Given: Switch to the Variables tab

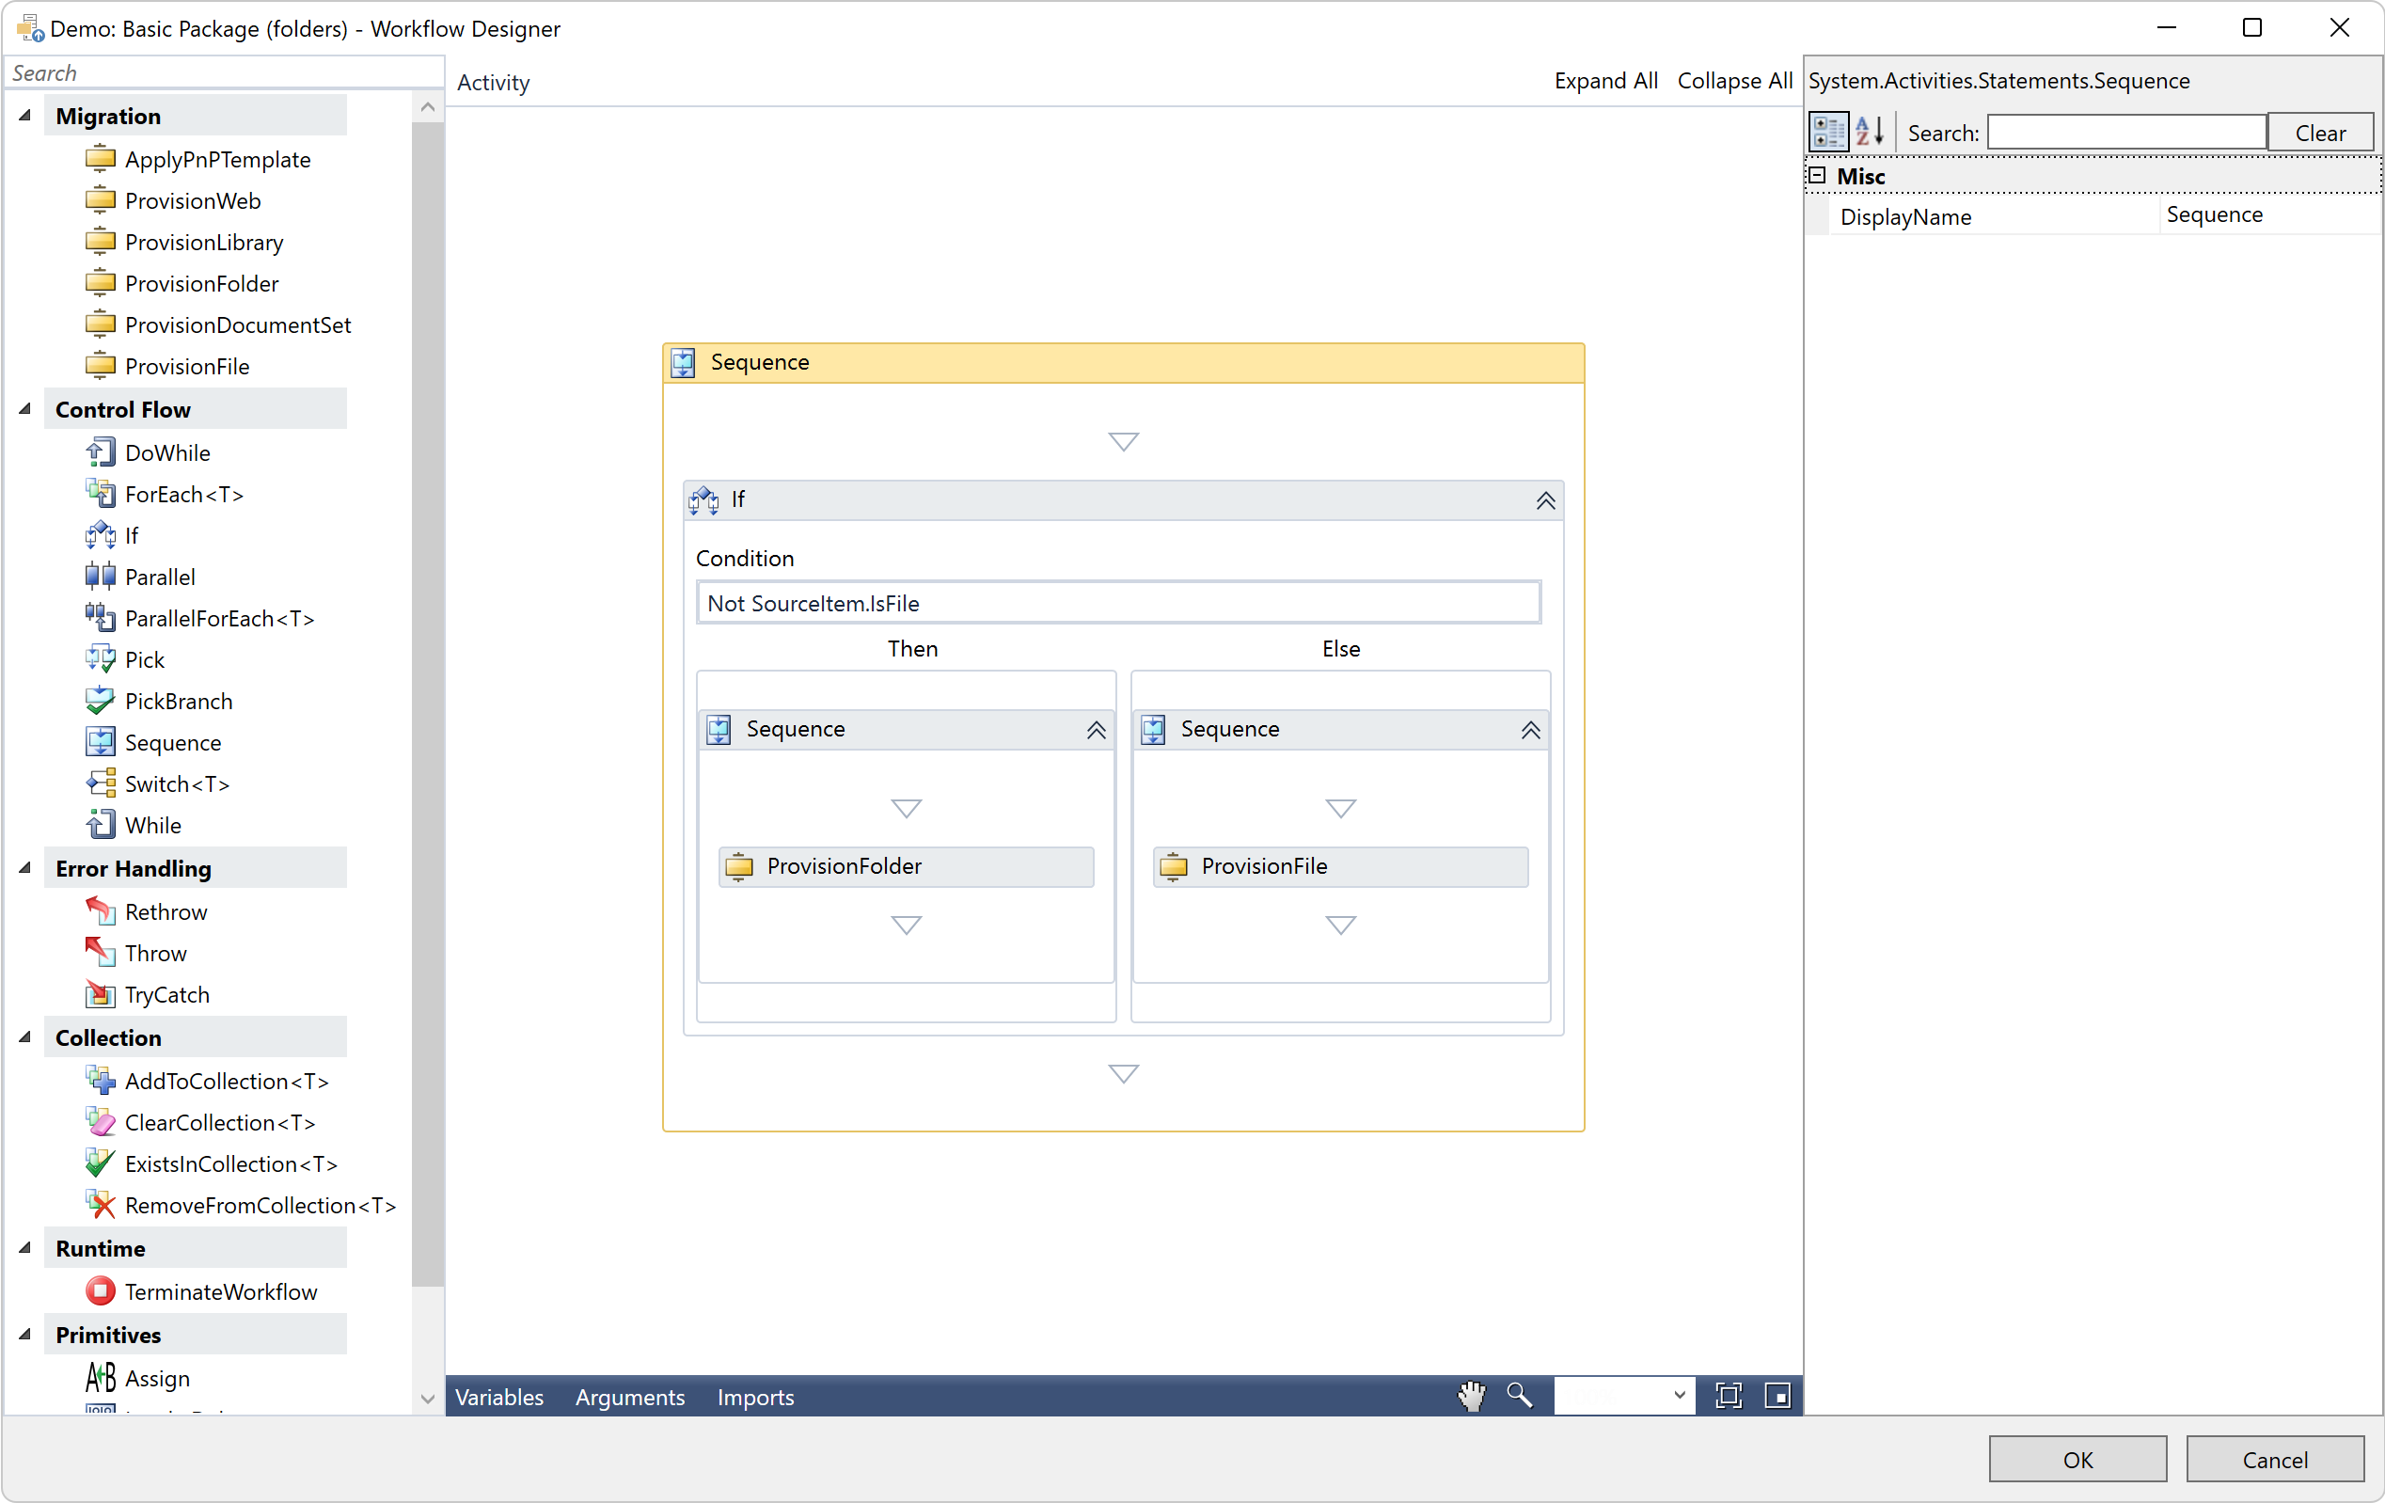Looking at the screenshot, I should coord(499,1397).
